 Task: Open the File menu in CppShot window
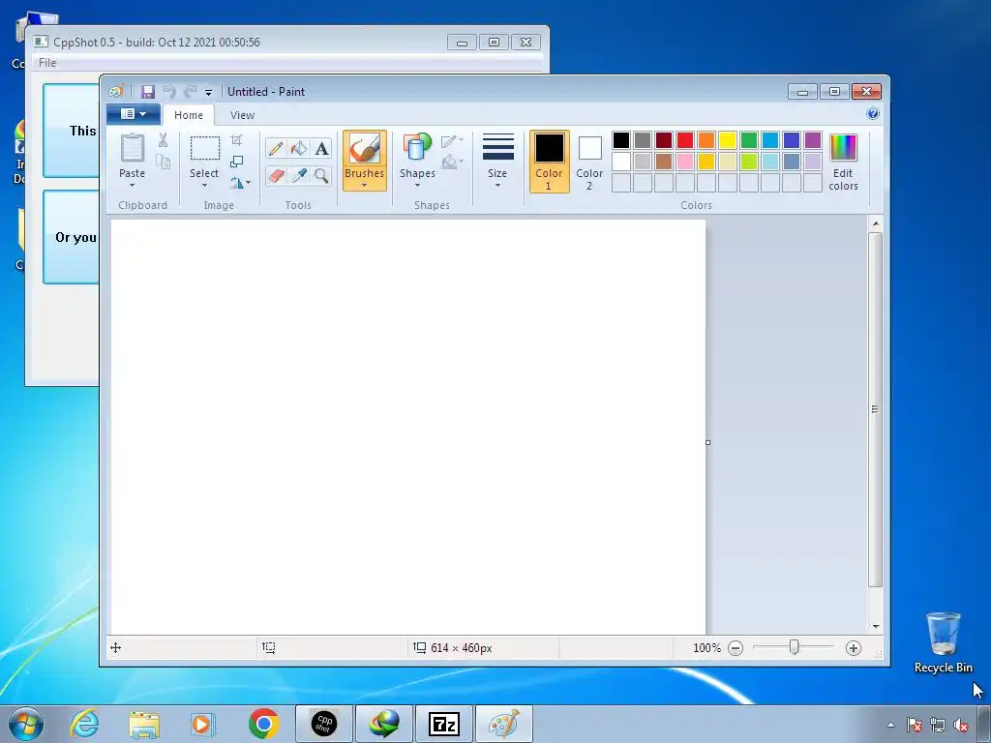(x=47, y=63)
